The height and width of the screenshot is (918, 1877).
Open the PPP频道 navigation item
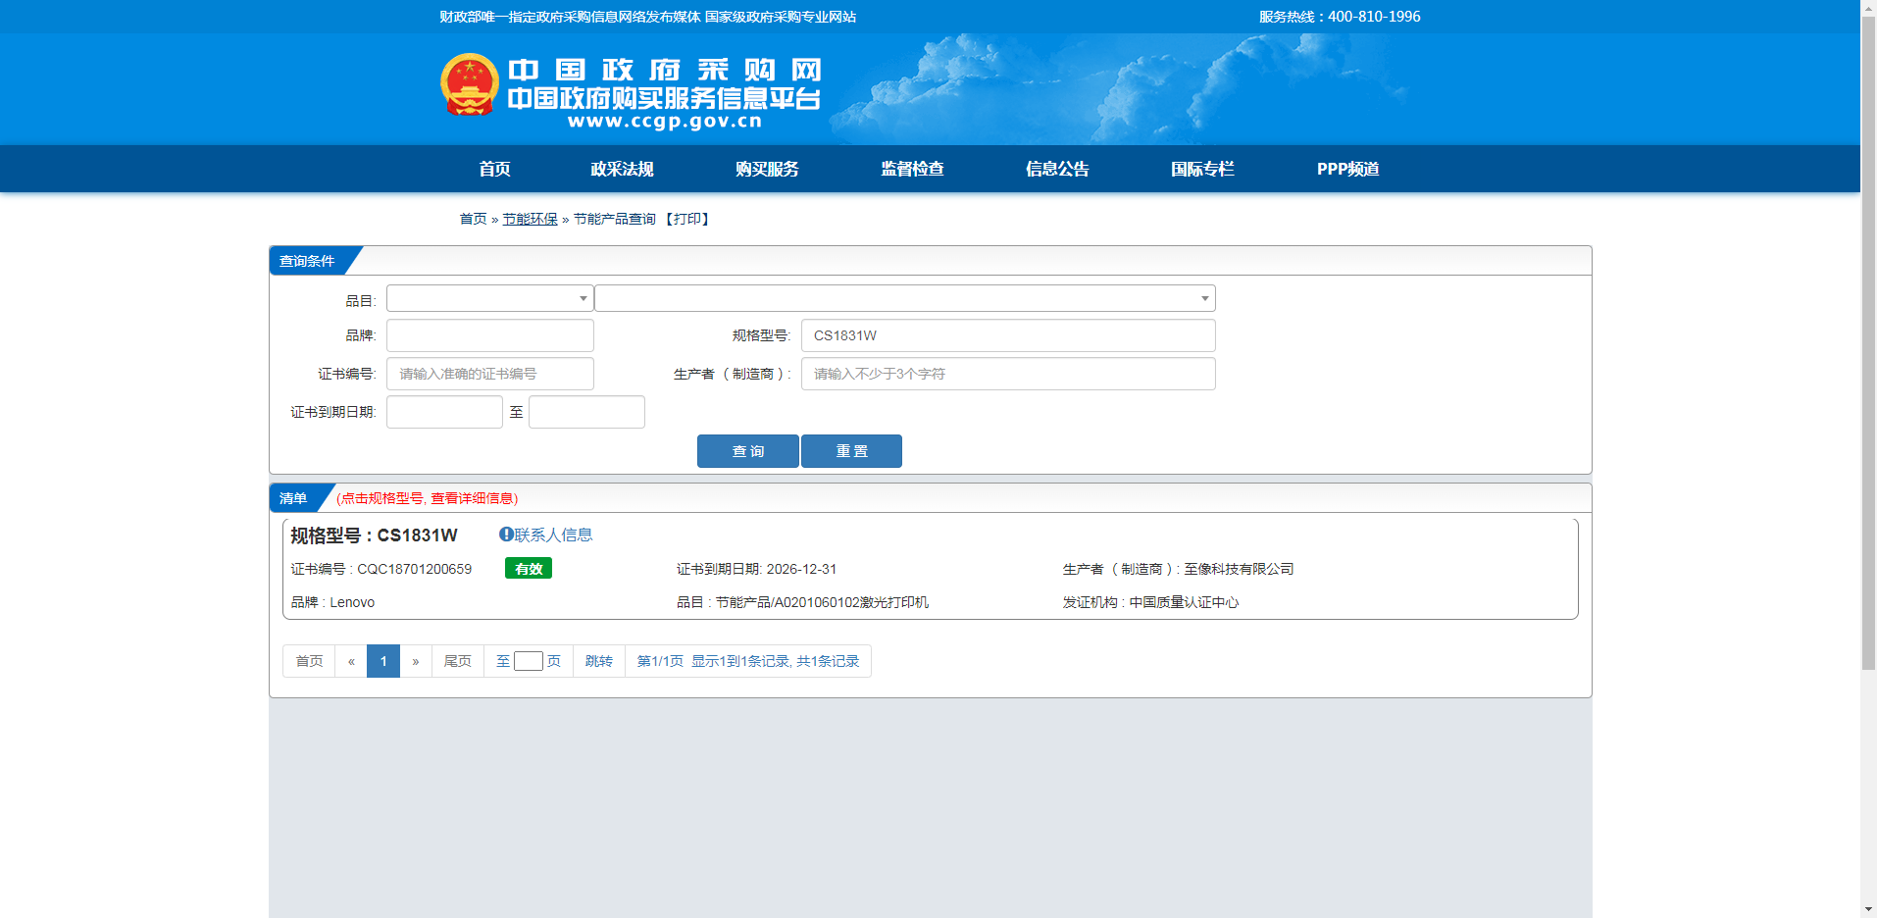[1347, 169]
